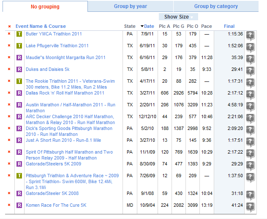Viewport: 267px width, 219px height.
Task: Click the running R icon beside Dukes and Daisies 5k
Action: click(19, 69)
